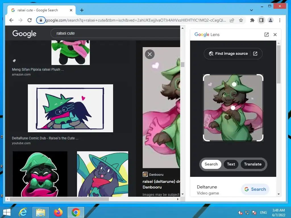Click the page vertical scrollbar down arrow
The height and width of the screenshot is (218, 291).
coord(183,194)
